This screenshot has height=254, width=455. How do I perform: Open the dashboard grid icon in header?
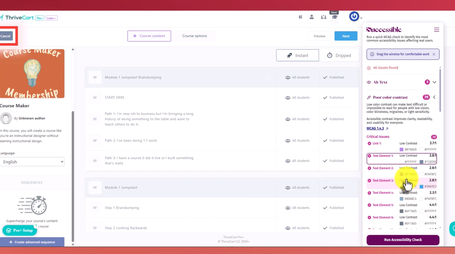coord(300,17)
